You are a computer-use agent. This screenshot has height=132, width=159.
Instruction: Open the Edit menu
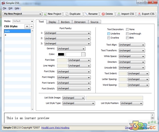pyautogui.click(x=11, y=8)
